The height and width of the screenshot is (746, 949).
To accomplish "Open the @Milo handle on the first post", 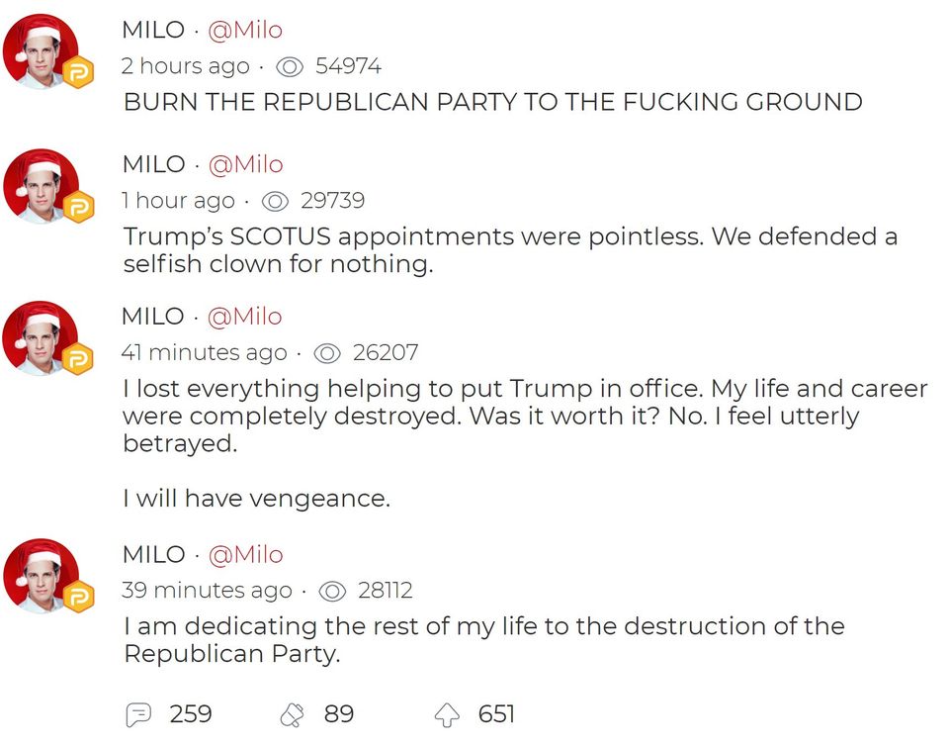I will pos(245,30).
